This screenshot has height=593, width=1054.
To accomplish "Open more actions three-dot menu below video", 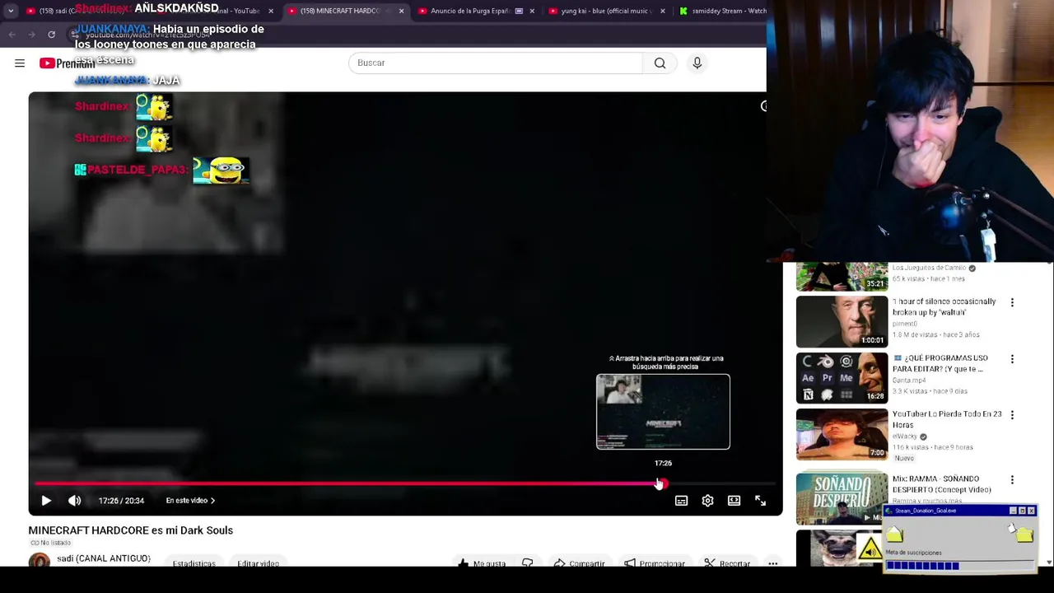I will 772,563.
